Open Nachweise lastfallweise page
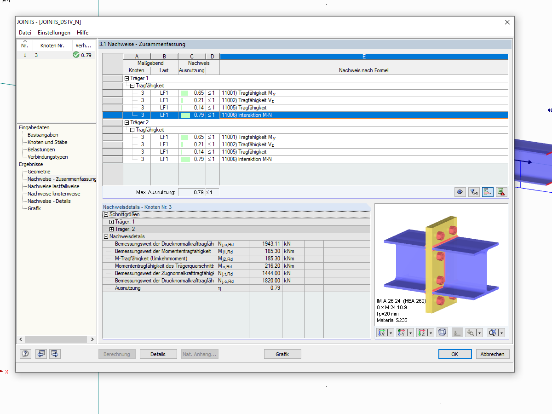The height and width of the screenshot is (414, 552). point(53,186)
